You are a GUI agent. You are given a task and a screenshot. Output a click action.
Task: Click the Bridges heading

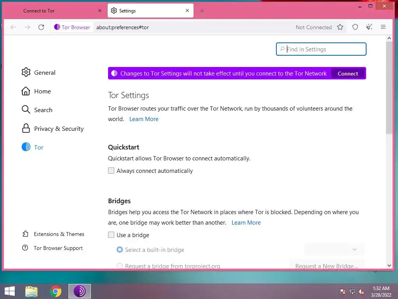119,201
